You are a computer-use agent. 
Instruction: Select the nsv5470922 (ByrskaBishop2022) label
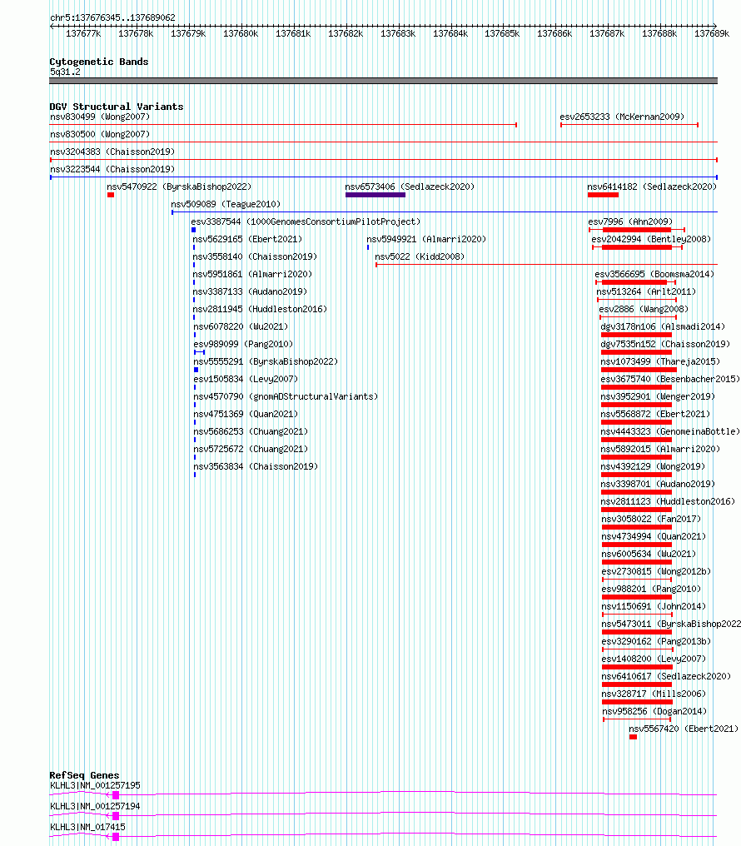(x=179, y=187)
